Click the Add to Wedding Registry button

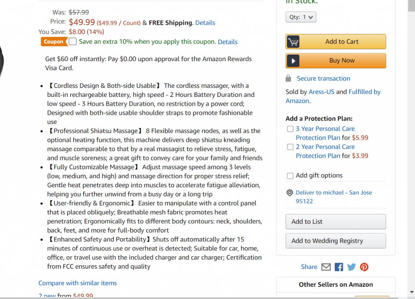(x=336, y=241)
